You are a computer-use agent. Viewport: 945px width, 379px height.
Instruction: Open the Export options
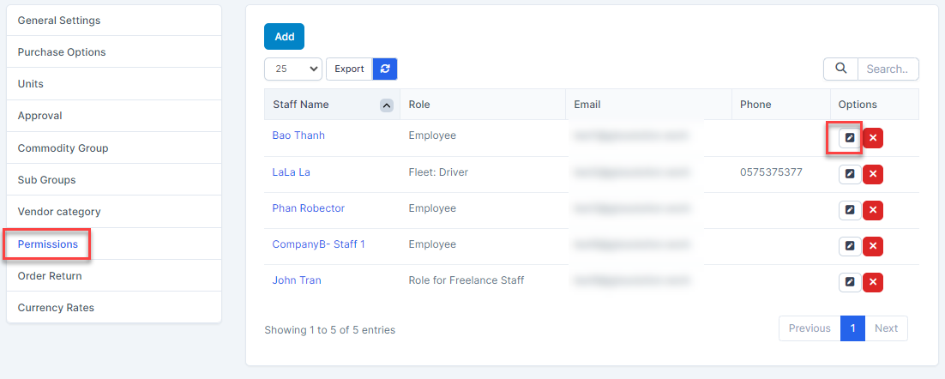pos(349,69)
